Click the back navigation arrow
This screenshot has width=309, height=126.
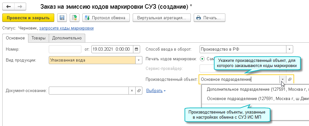click(x=8, y=7)
